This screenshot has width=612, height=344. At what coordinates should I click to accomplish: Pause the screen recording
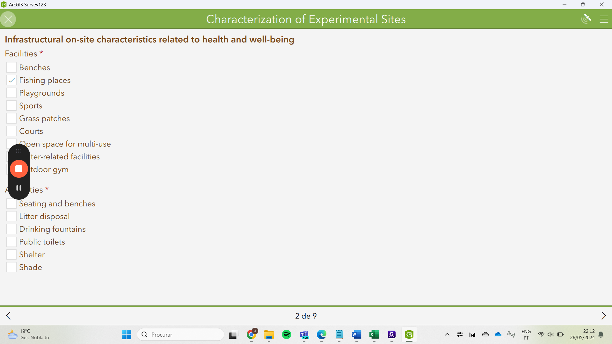tap(19, 188)
